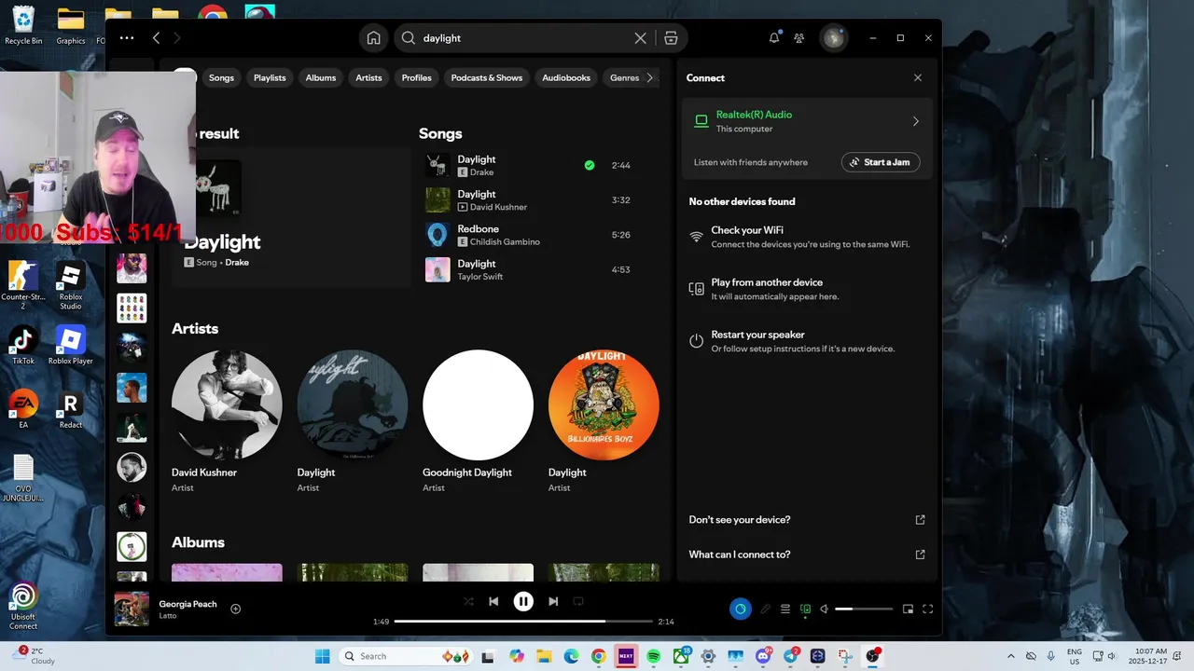Open the Latto artist link in player
This screenshot has width=1194, height=671.
168,616
